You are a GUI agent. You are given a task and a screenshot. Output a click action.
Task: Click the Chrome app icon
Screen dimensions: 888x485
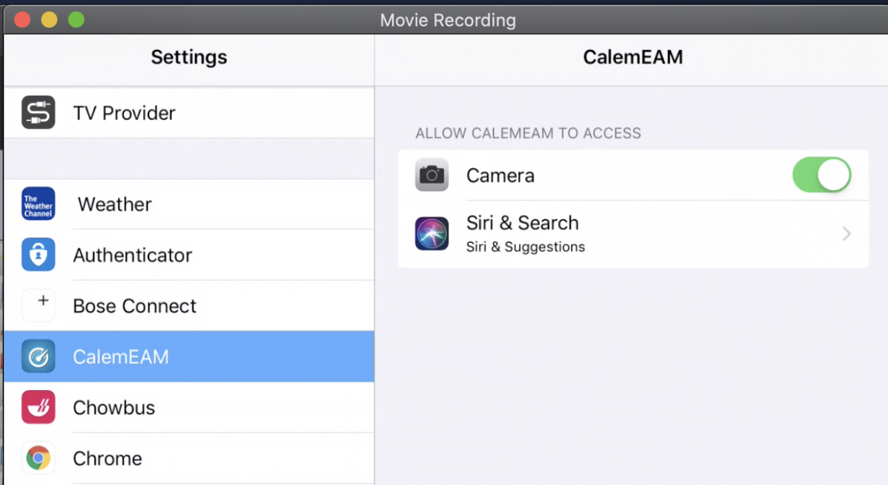(x=38, y=458)
